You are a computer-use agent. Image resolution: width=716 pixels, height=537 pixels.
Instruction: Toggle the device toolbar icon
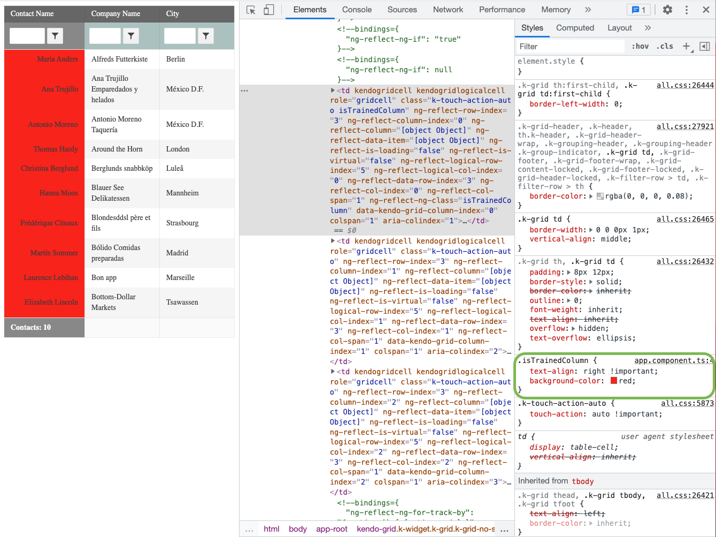coord(269,10)
